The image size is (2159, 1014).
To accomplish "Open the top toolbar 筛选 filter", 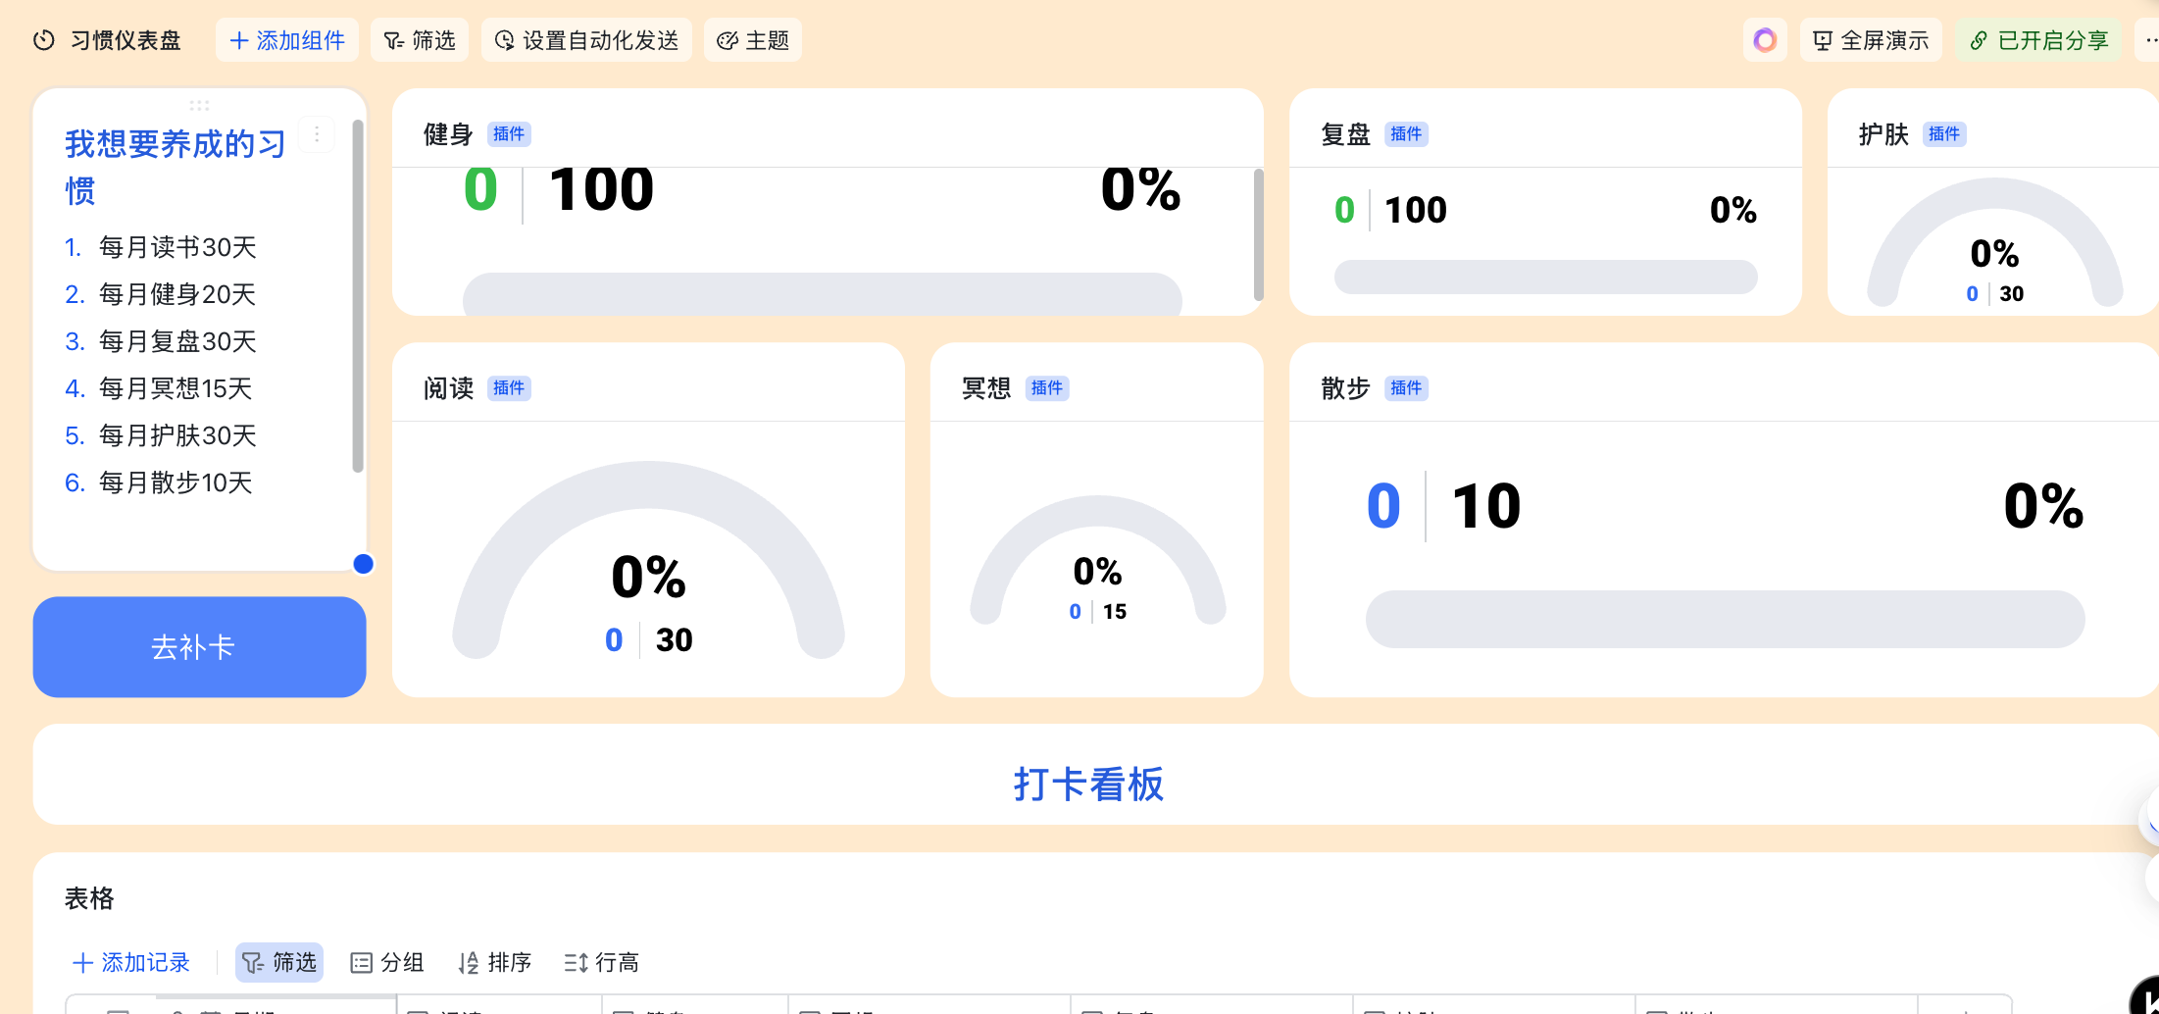I will 420,40.
